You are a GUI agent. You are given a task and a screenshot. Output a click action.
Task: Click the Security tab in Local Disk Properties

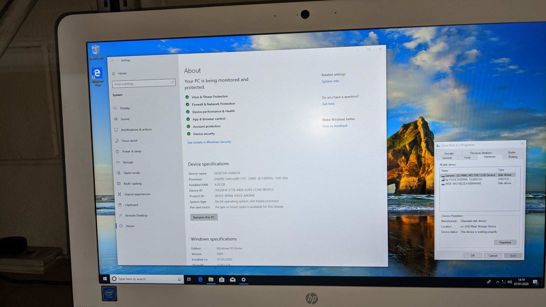point(448,152)
